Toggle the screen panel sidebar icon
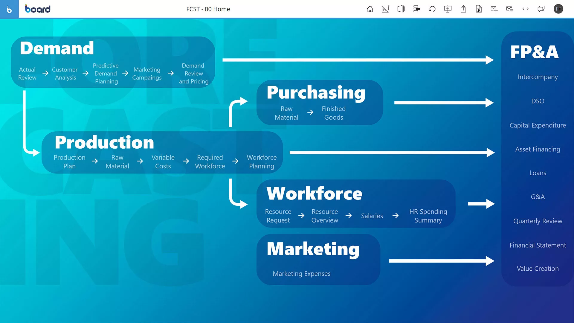 point(401,9)
